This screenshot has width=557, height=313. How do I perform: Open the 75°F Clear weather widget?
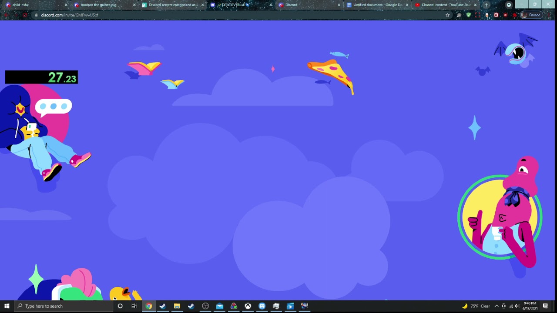(476, 306)
